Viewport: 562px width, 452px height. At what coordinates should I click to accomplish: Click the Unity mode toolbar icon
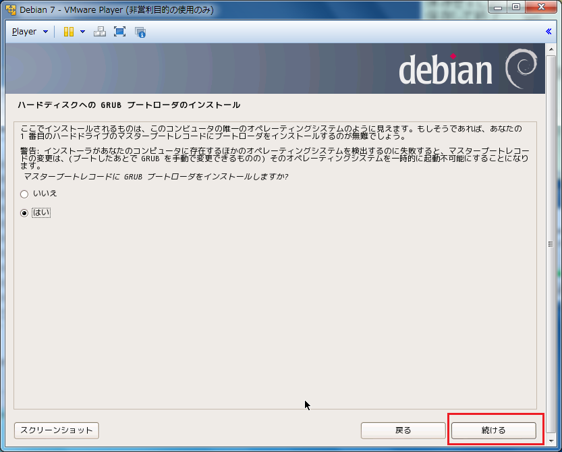(140, 32)
